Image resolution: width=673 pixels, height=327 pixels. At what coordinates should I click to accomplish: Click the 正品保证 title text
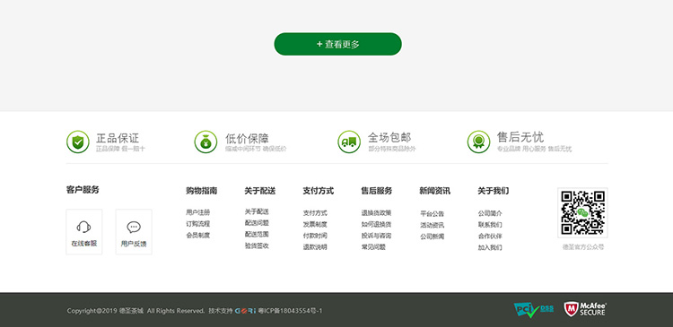point(118,138)
